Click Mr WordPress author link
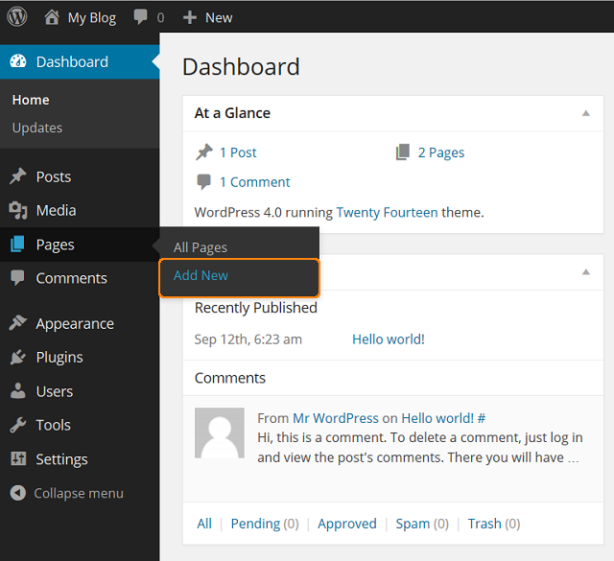 (336, 418)
